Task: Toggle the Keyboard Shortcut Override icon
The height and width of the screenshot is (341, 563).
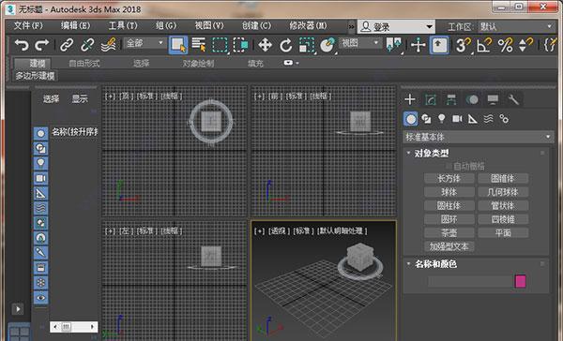Action: click(x=439, y=45)
